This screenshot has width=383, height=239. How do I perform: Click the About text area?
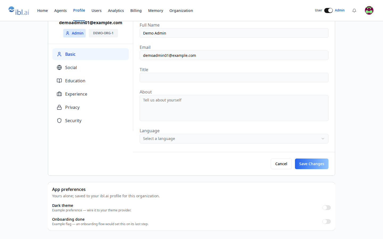click(234, 108)
